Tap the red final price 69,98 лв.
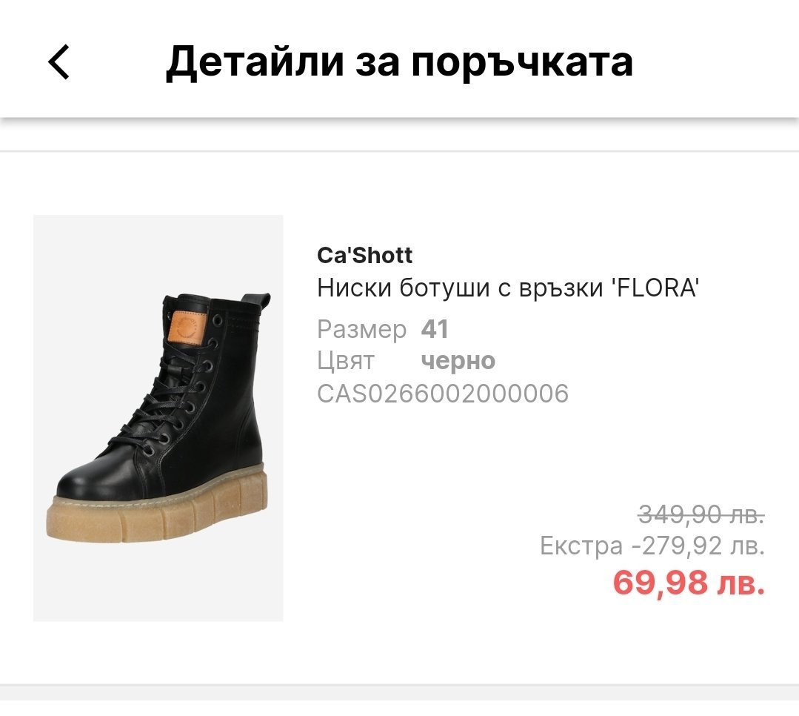Screen dimensions: 799x716 pyautogui.click(x=688, y=583)
